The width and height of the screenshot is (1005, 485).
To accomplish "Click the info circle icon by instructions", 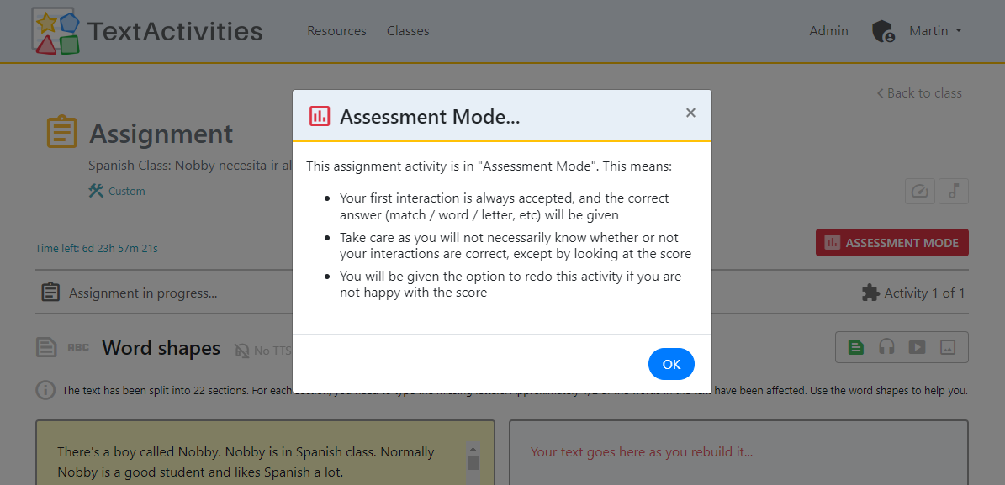I will (x=45, y=390).
